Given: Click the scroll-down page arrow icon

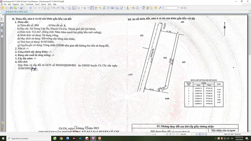Looking at the screenshot, I should tap(31, 8).
